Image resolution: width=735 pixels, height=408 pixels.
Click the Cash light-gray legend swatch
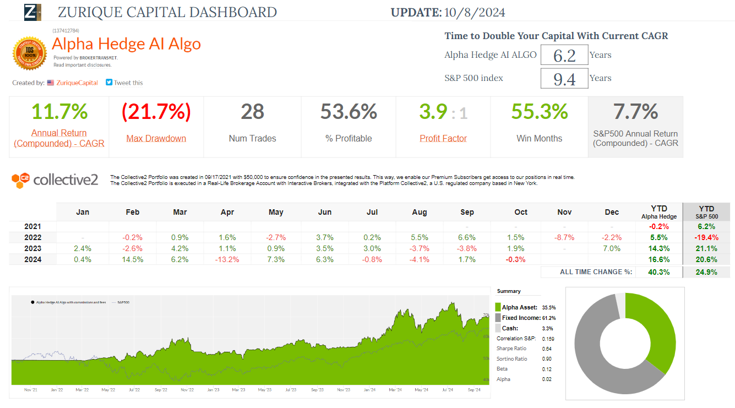(498, 328)
